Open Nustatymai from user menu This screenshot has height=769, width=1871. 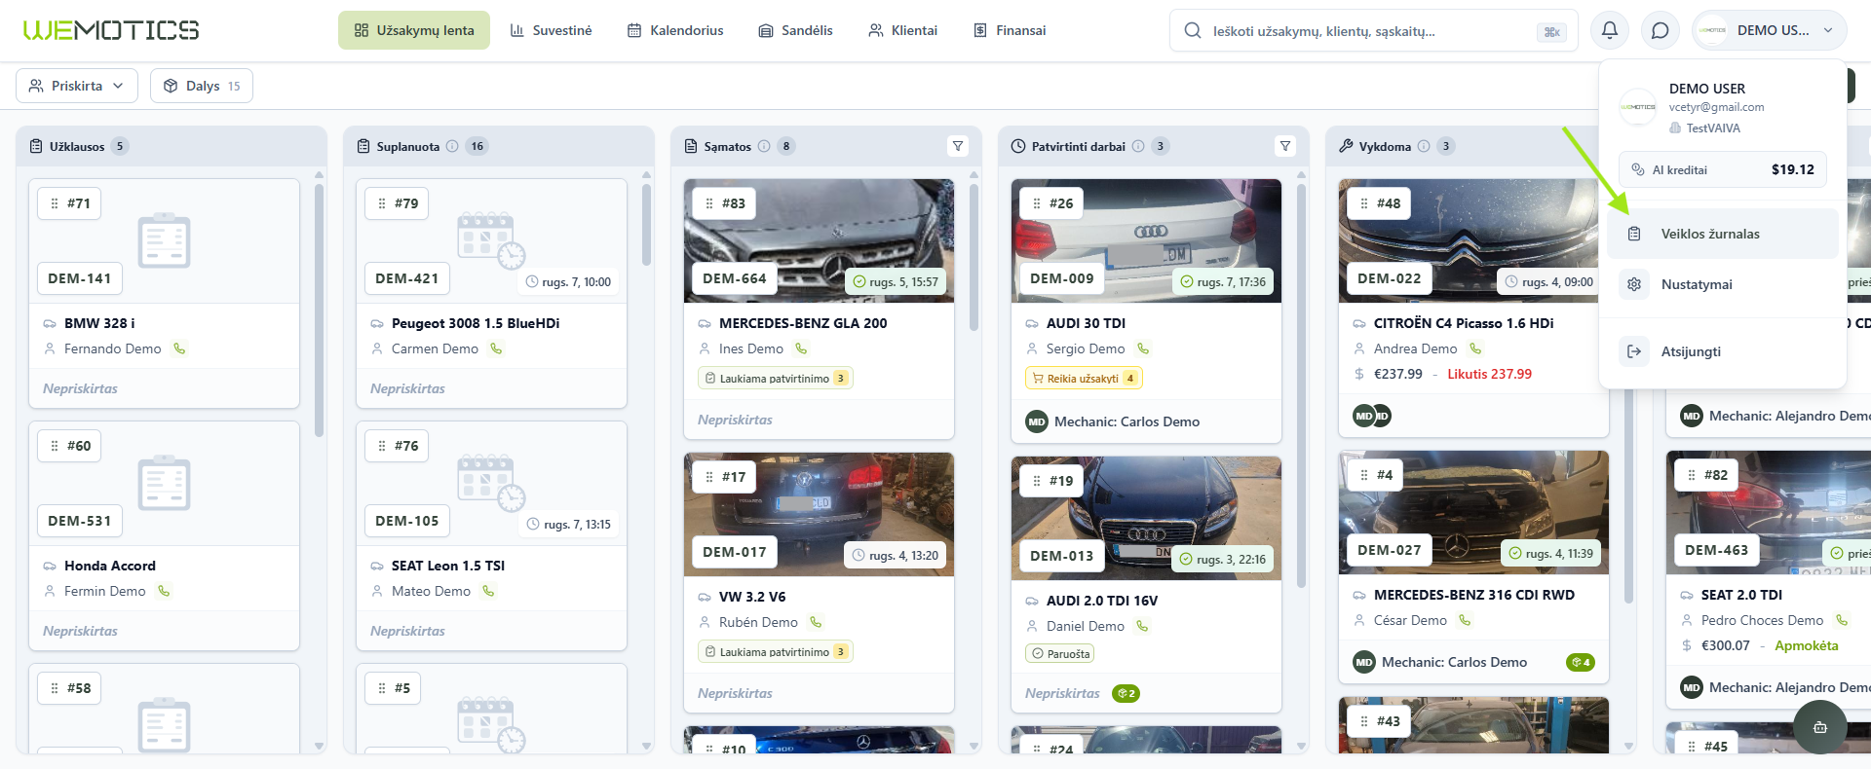click(x=1723, y=284)
